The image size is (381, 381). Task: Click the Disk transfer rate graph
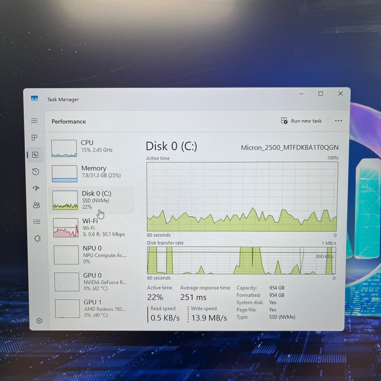click(241, 261)
